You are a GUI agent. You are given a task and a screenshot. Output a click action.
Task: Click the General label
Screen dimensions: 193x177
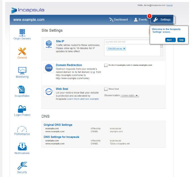point(22,58)
